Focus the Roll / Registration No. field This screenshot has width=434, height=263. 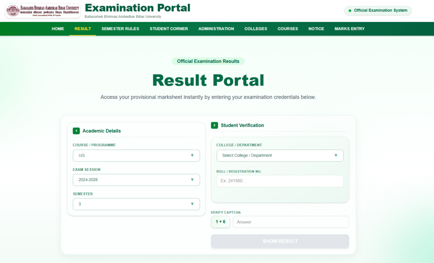pos(280,181)
